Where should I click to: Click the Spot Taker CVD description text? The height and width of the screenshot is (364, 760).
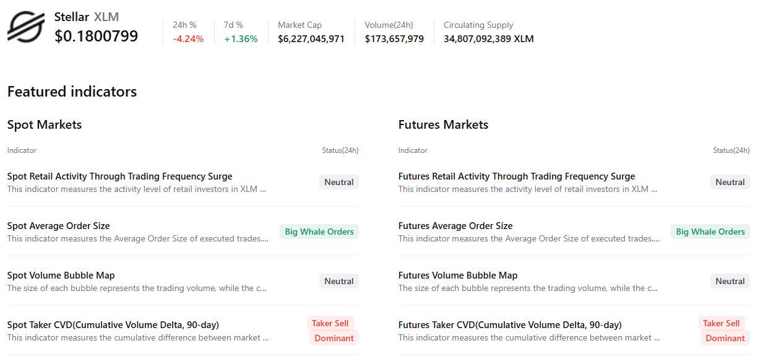coord(138,338)
